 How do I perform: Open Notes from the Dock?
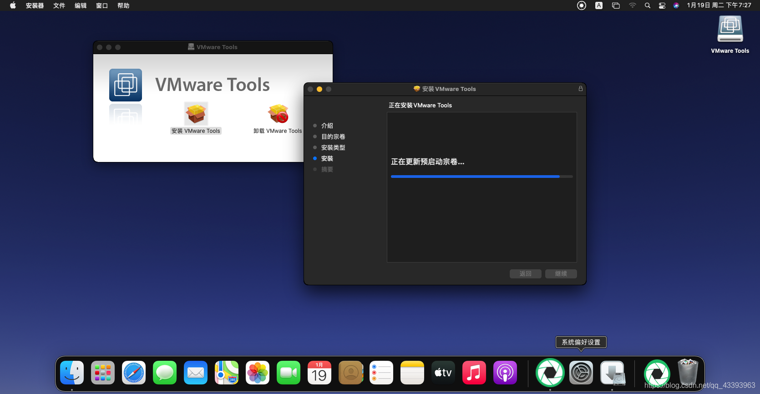tap(412, 373)
